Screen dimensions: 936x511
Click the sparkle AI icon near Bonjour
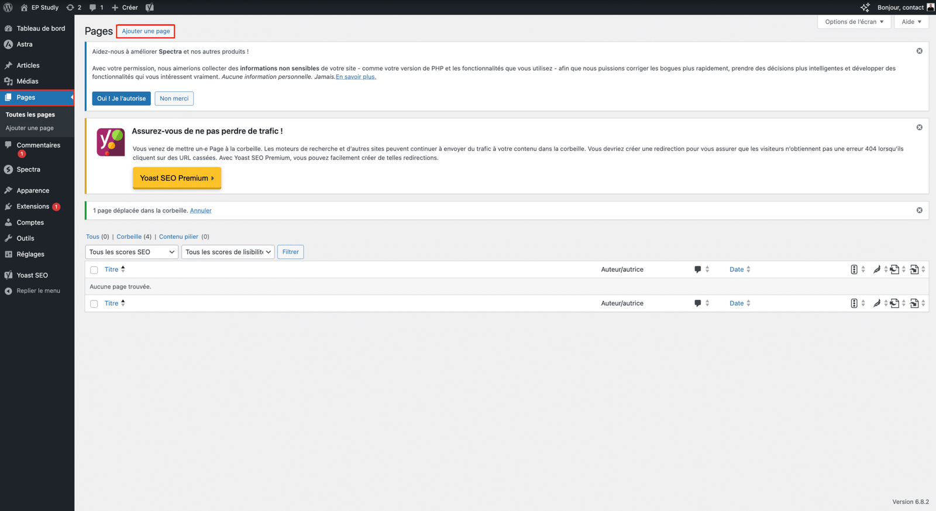point(865,8)
